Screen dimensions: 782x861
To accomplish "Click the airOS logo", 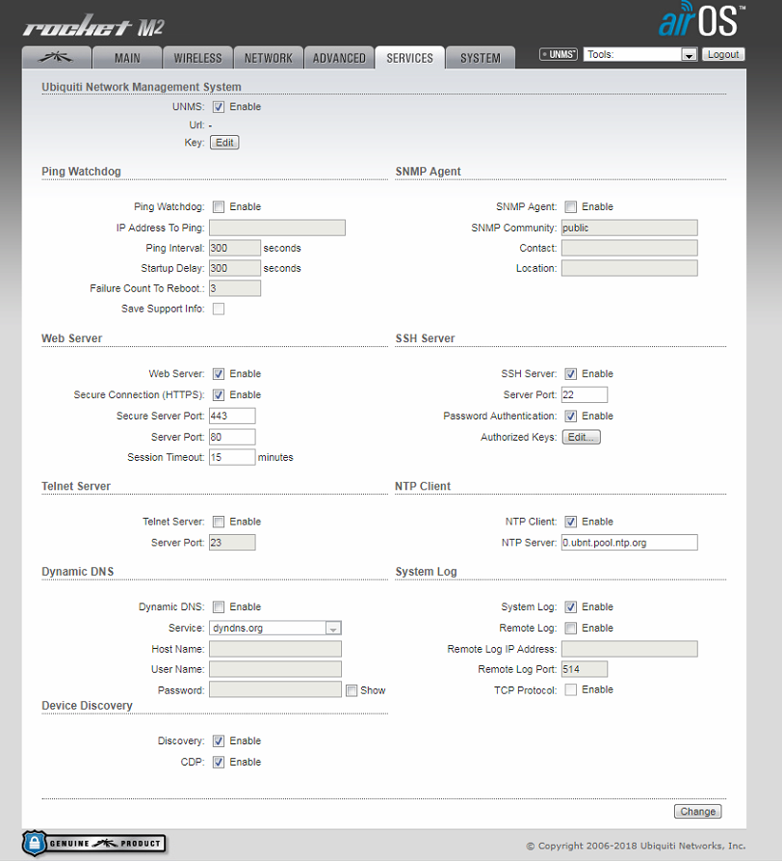I will pos(702,19).
